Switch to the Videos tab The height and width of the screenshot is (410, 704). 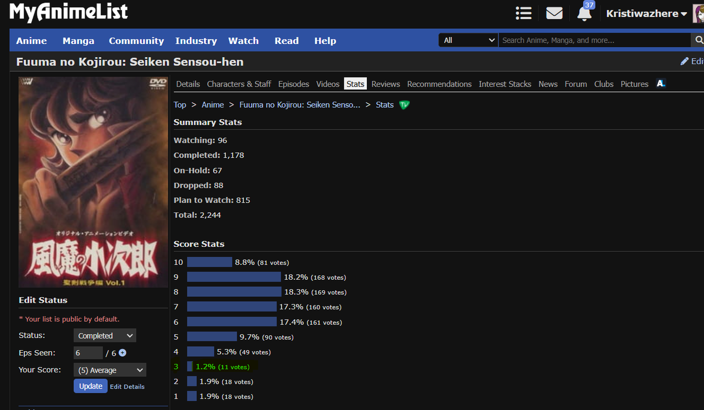[x=328, y=84]
